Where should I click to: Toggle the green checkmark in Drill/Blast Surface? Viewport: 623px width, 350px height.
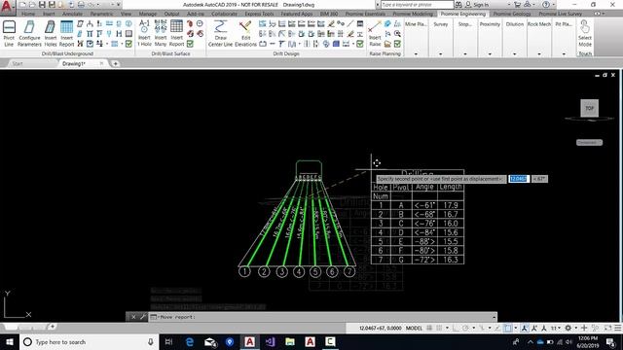click(x=191, y=44)
